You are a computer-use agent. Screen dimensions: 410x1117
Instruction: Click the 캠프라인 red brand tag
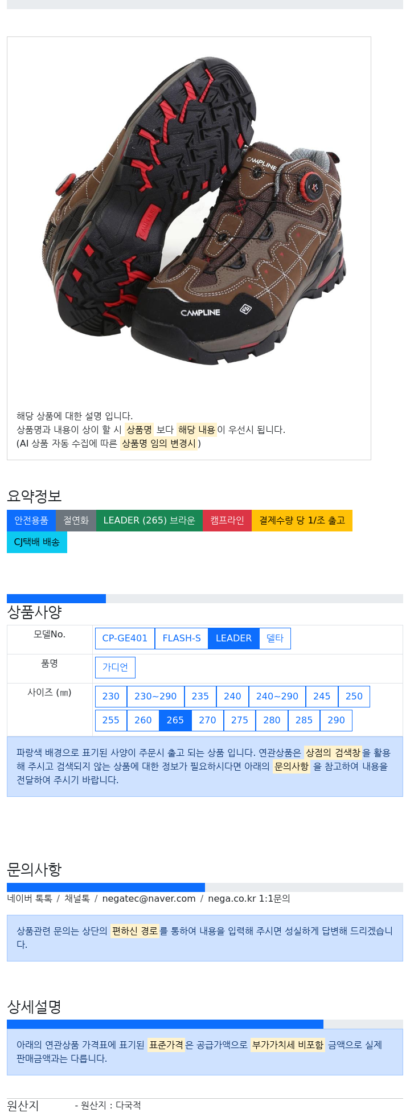pos(227,521)
